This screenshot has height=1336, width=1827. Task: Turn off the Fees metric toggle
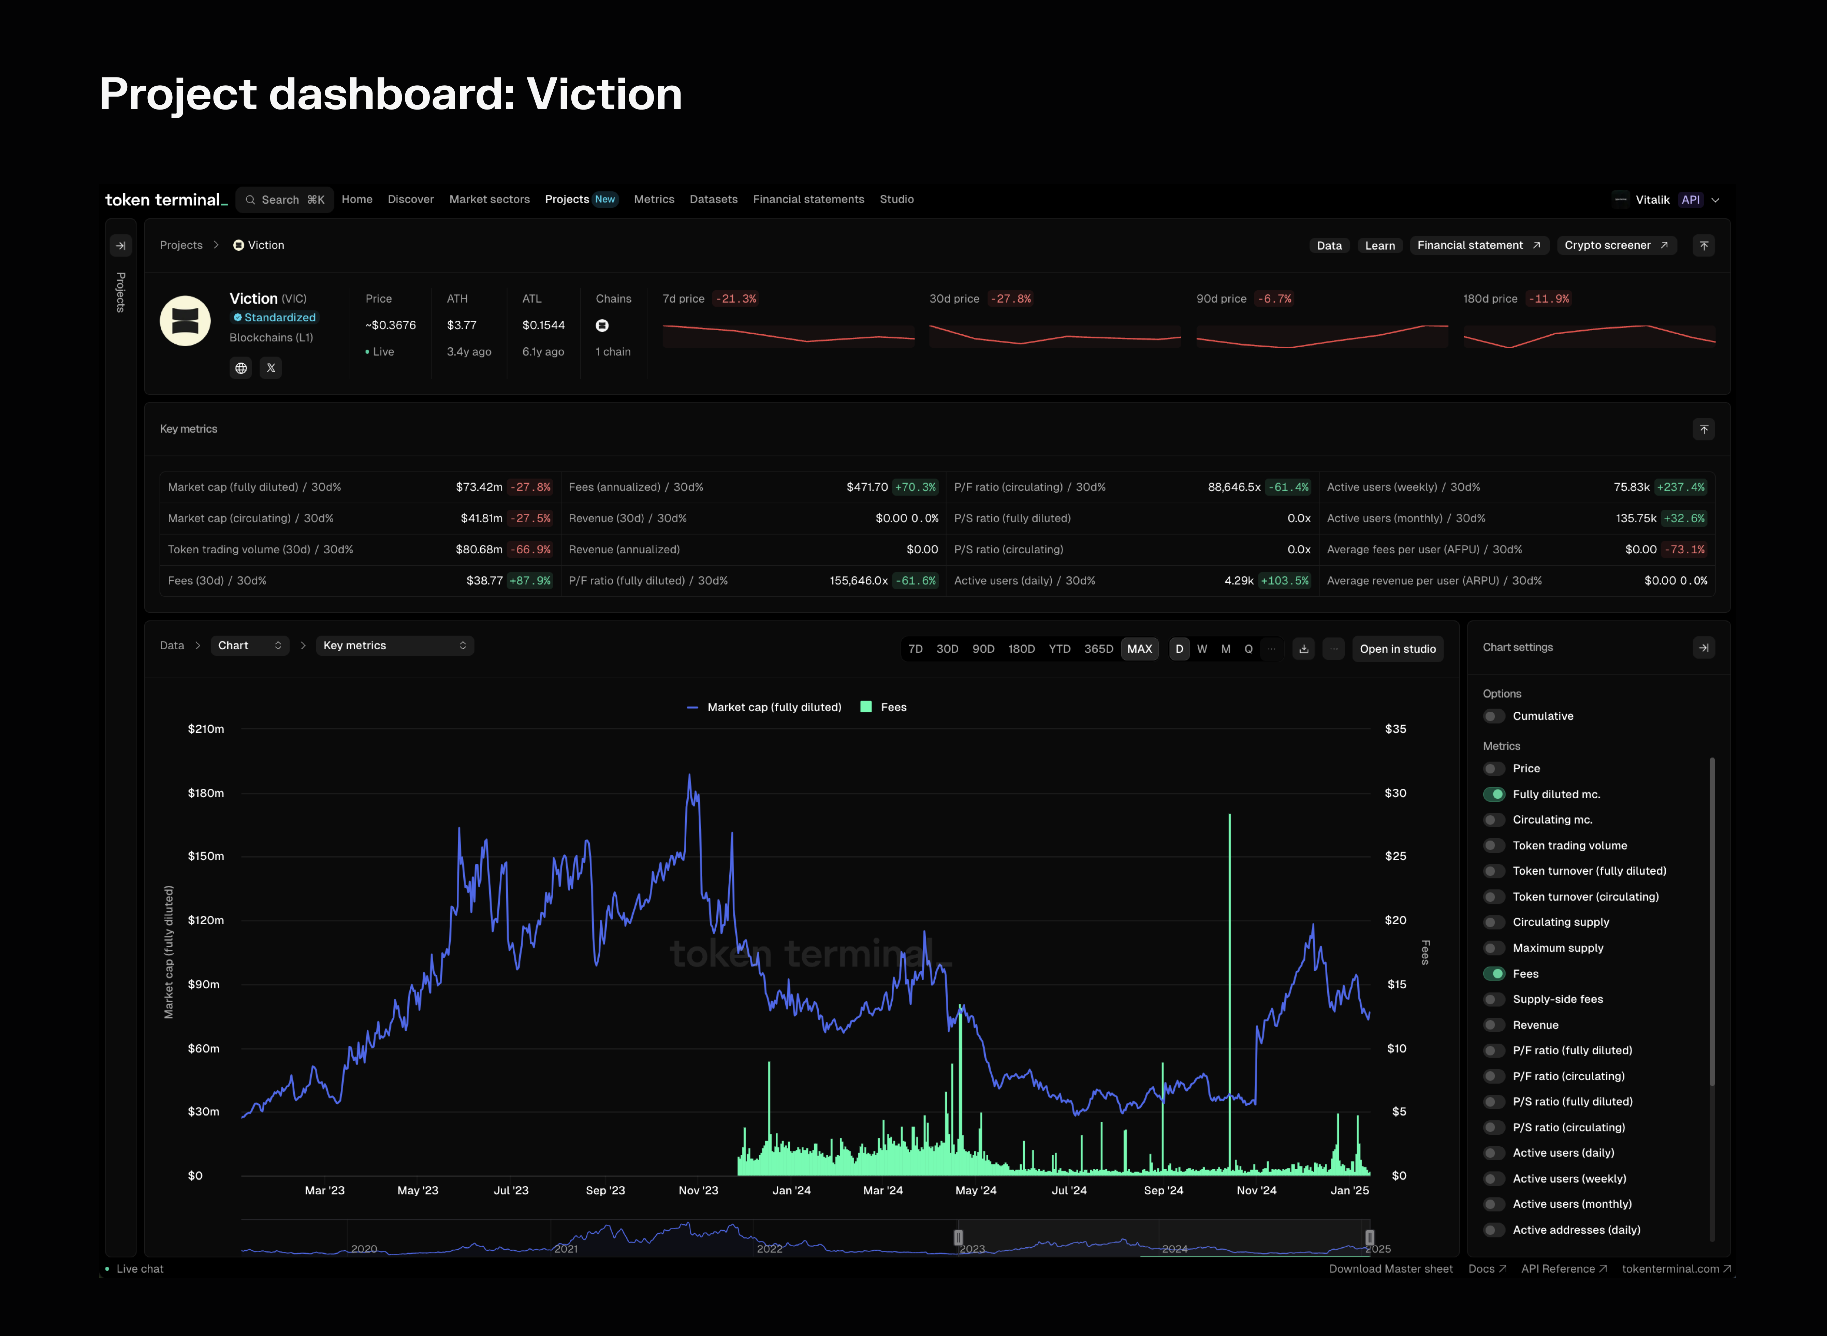click(1494, 974)
